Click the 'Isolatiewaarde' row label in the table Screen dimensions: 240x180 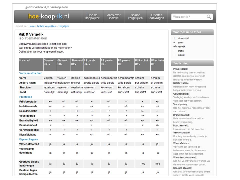[28, 106]
